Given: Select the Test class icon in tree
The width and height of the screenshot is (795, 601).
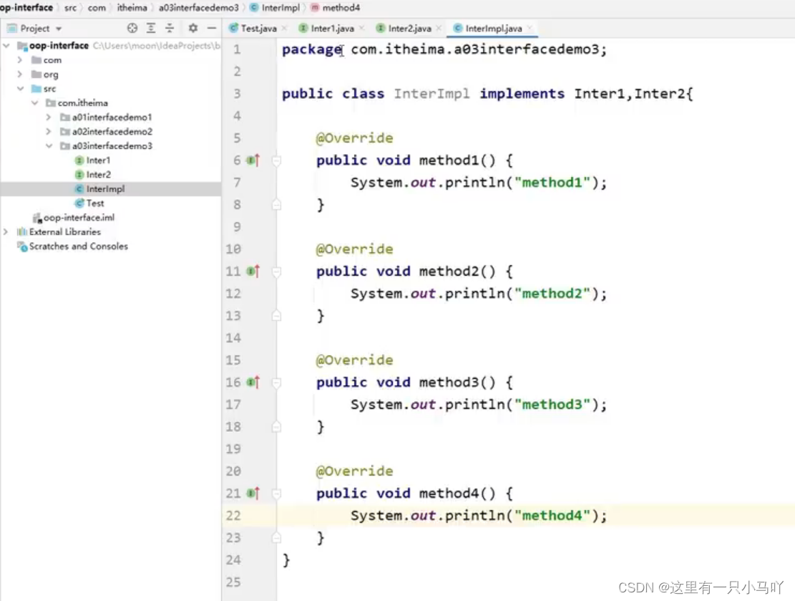Looking at the screenshot, I should point(79,203).
